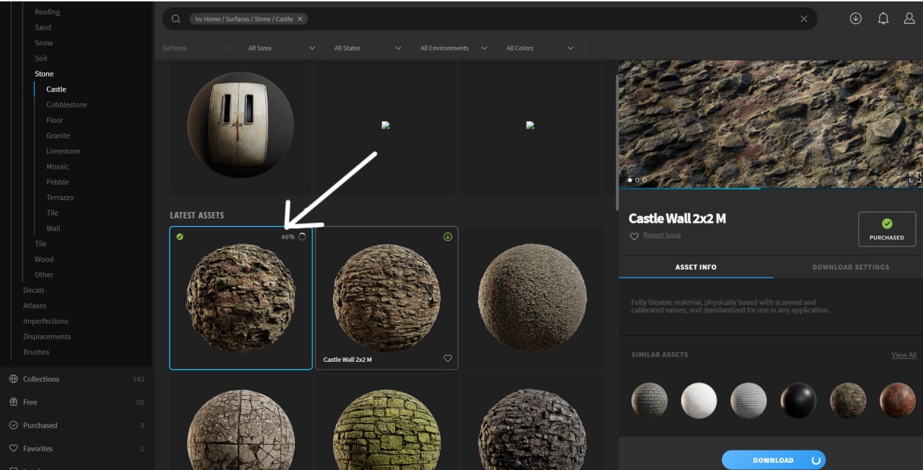Screen dimensions: 923x470
Task: Click View All similar assets
Action: point(904,355)
